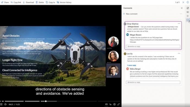The image size is (190, 107).
Task: Toggle closed captions button
Action: pos(106,104)
